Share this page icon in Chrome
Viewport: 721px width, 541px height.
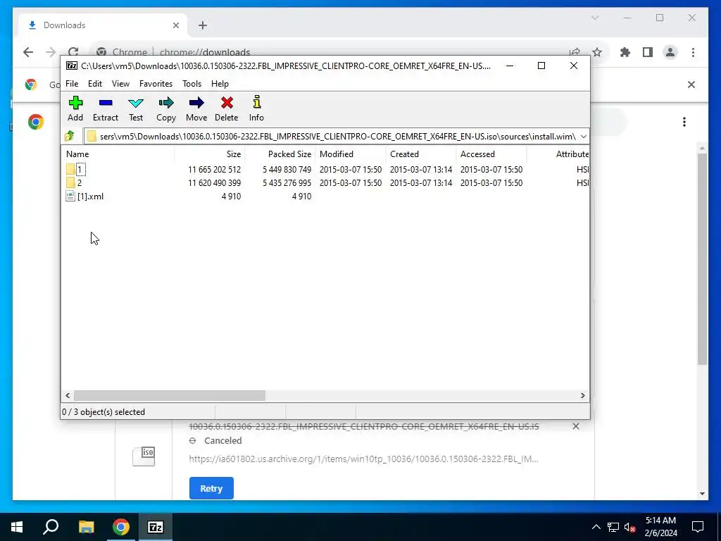coord(575,52)
